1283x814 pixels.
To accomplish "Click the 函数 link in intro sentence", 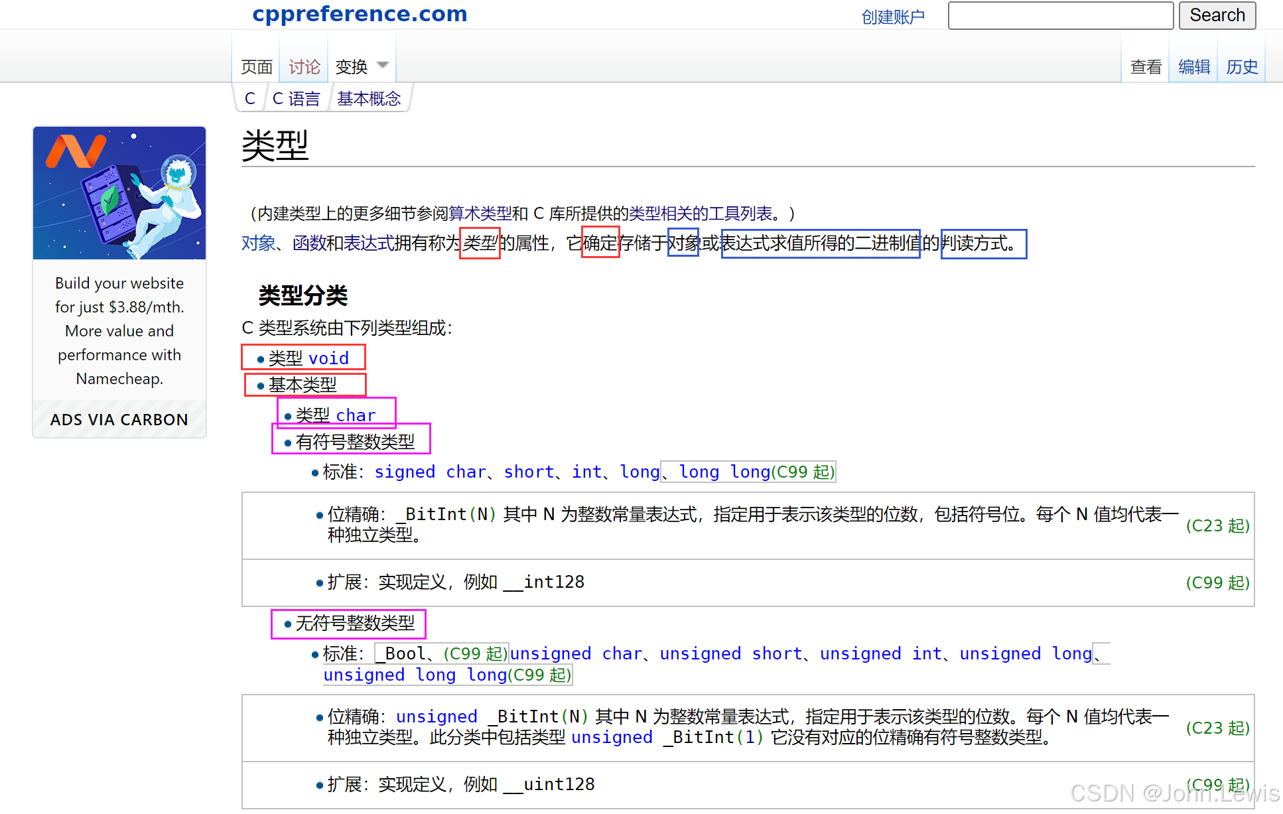I will coord(309,243).
